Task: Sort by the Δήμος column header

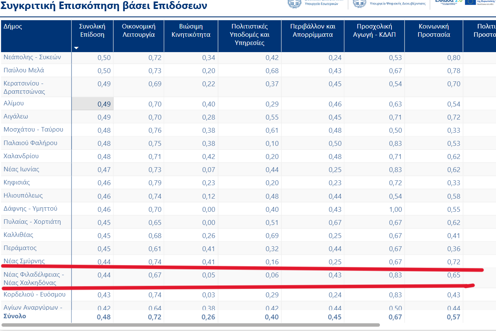Action: (x=13, y=27)
